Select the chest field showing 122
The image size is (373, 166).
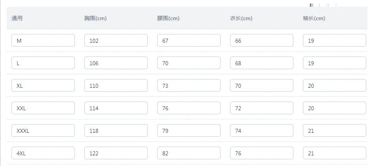click(x=116, y=153)
